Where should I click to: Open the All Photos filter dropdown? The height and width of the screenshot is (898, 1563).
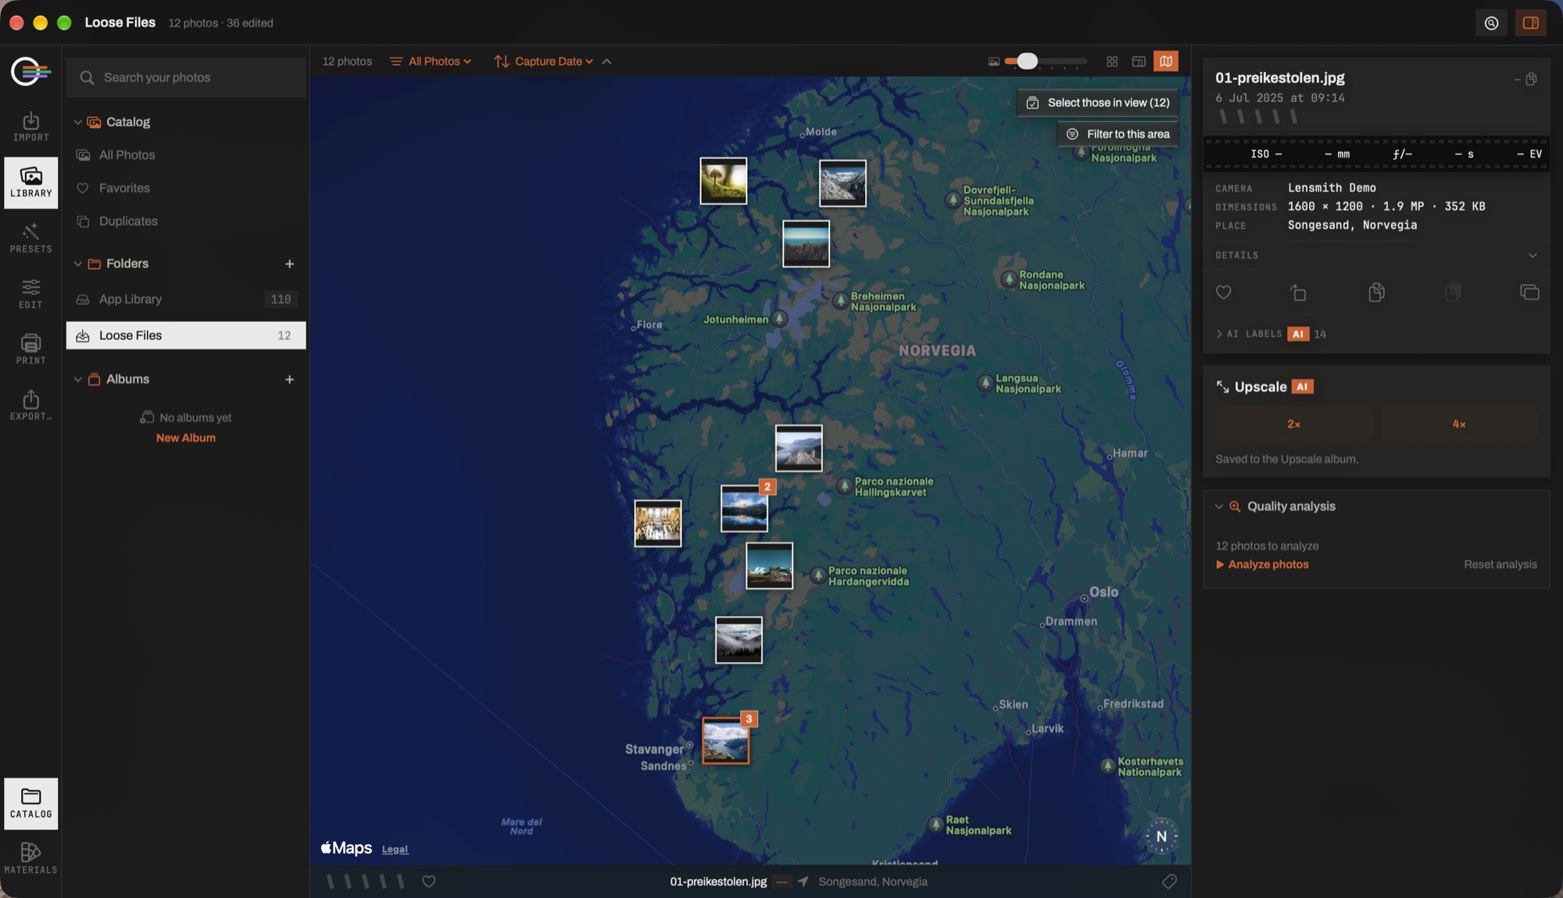[431, 61]
